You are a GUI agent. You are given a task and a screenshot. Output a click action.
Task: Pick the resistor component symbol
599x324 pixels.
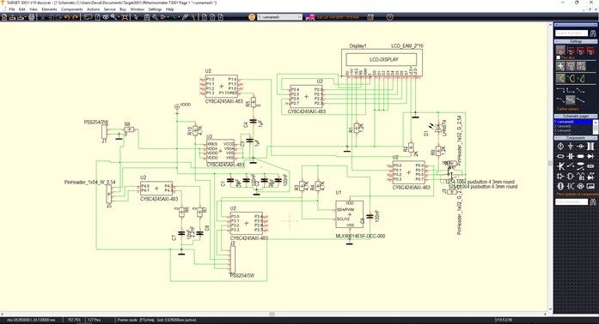[560, 156]
